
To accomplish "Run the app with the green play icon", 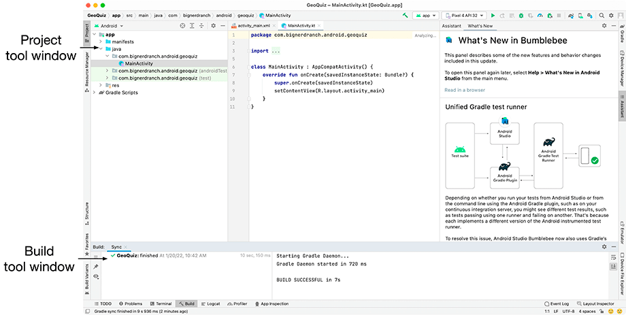I will pyautogui.click(x=493, y=16).
